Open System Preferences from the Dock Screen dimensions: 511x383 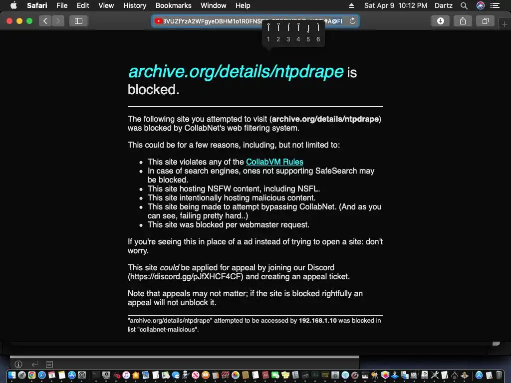click(82, 375)
